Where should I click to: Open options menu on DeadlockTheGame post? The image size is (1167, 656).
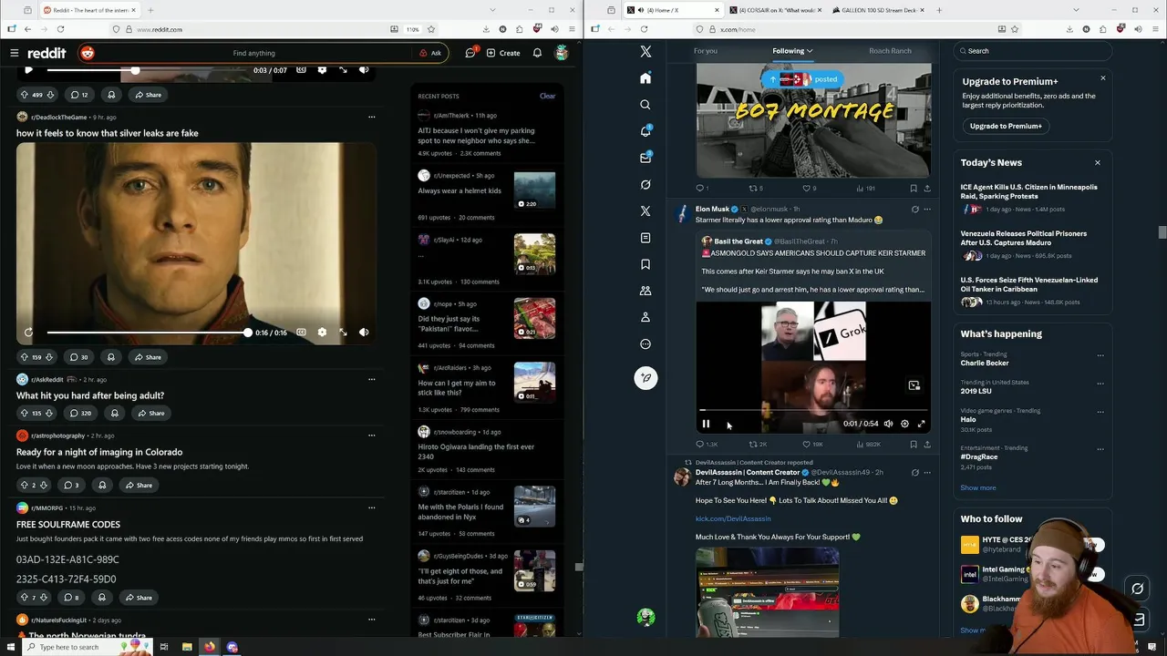coord(371,117)
